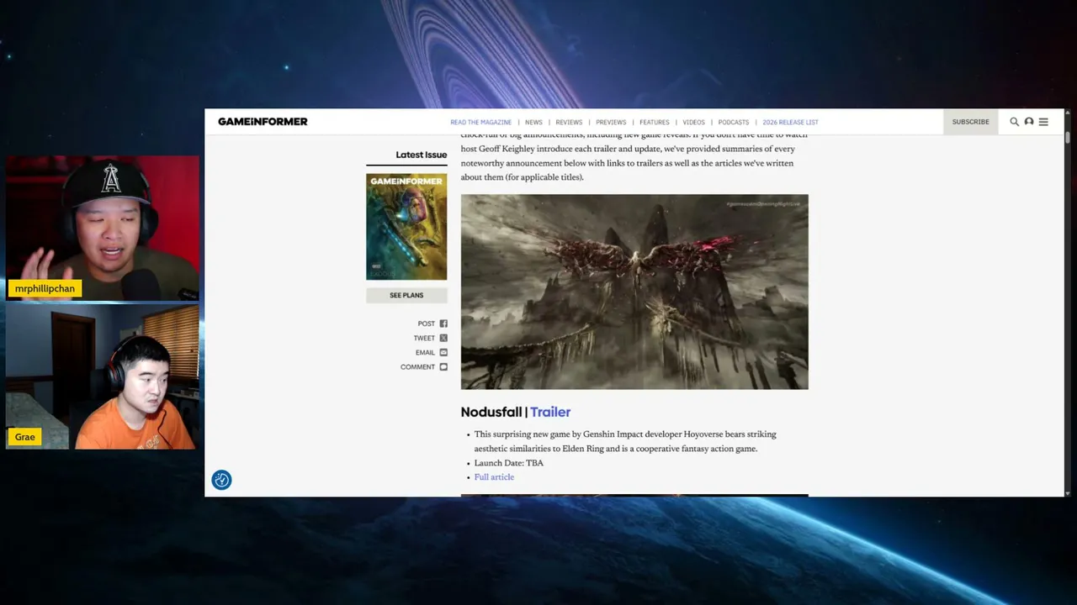The height and width of the screenshot is (605, 1077).
Task: Open the hamburger menu icon
Action: [1043, 122]
